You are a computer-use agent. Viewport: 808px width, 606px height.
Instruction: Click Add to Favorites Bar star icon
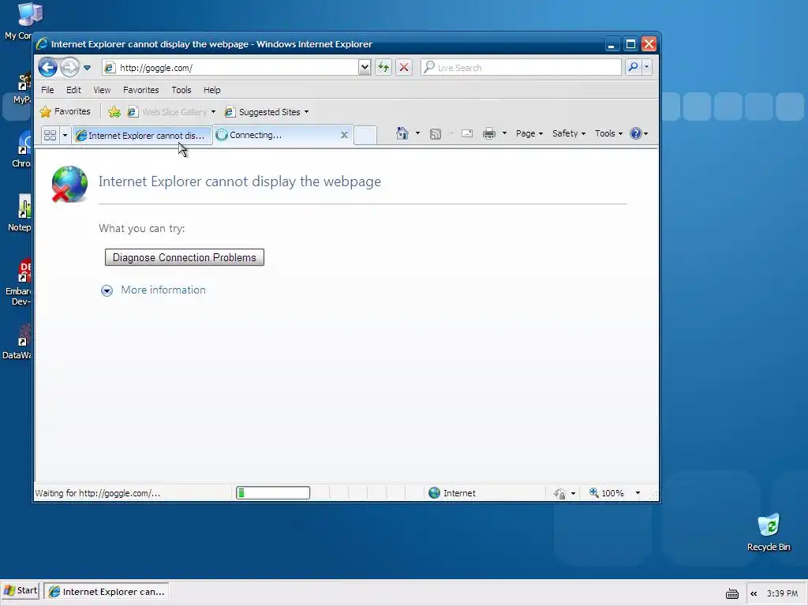[114, 112]
